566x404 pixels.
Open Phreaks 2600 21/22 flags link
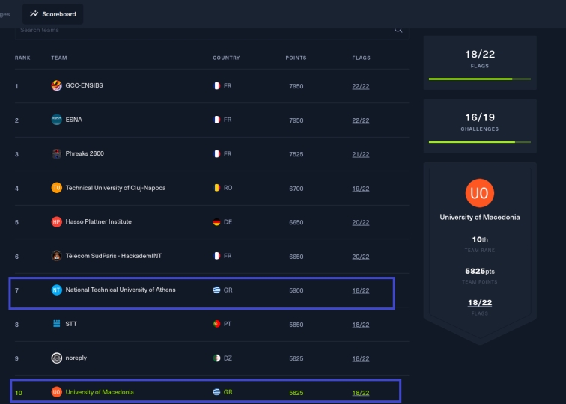tap(361, 154)
